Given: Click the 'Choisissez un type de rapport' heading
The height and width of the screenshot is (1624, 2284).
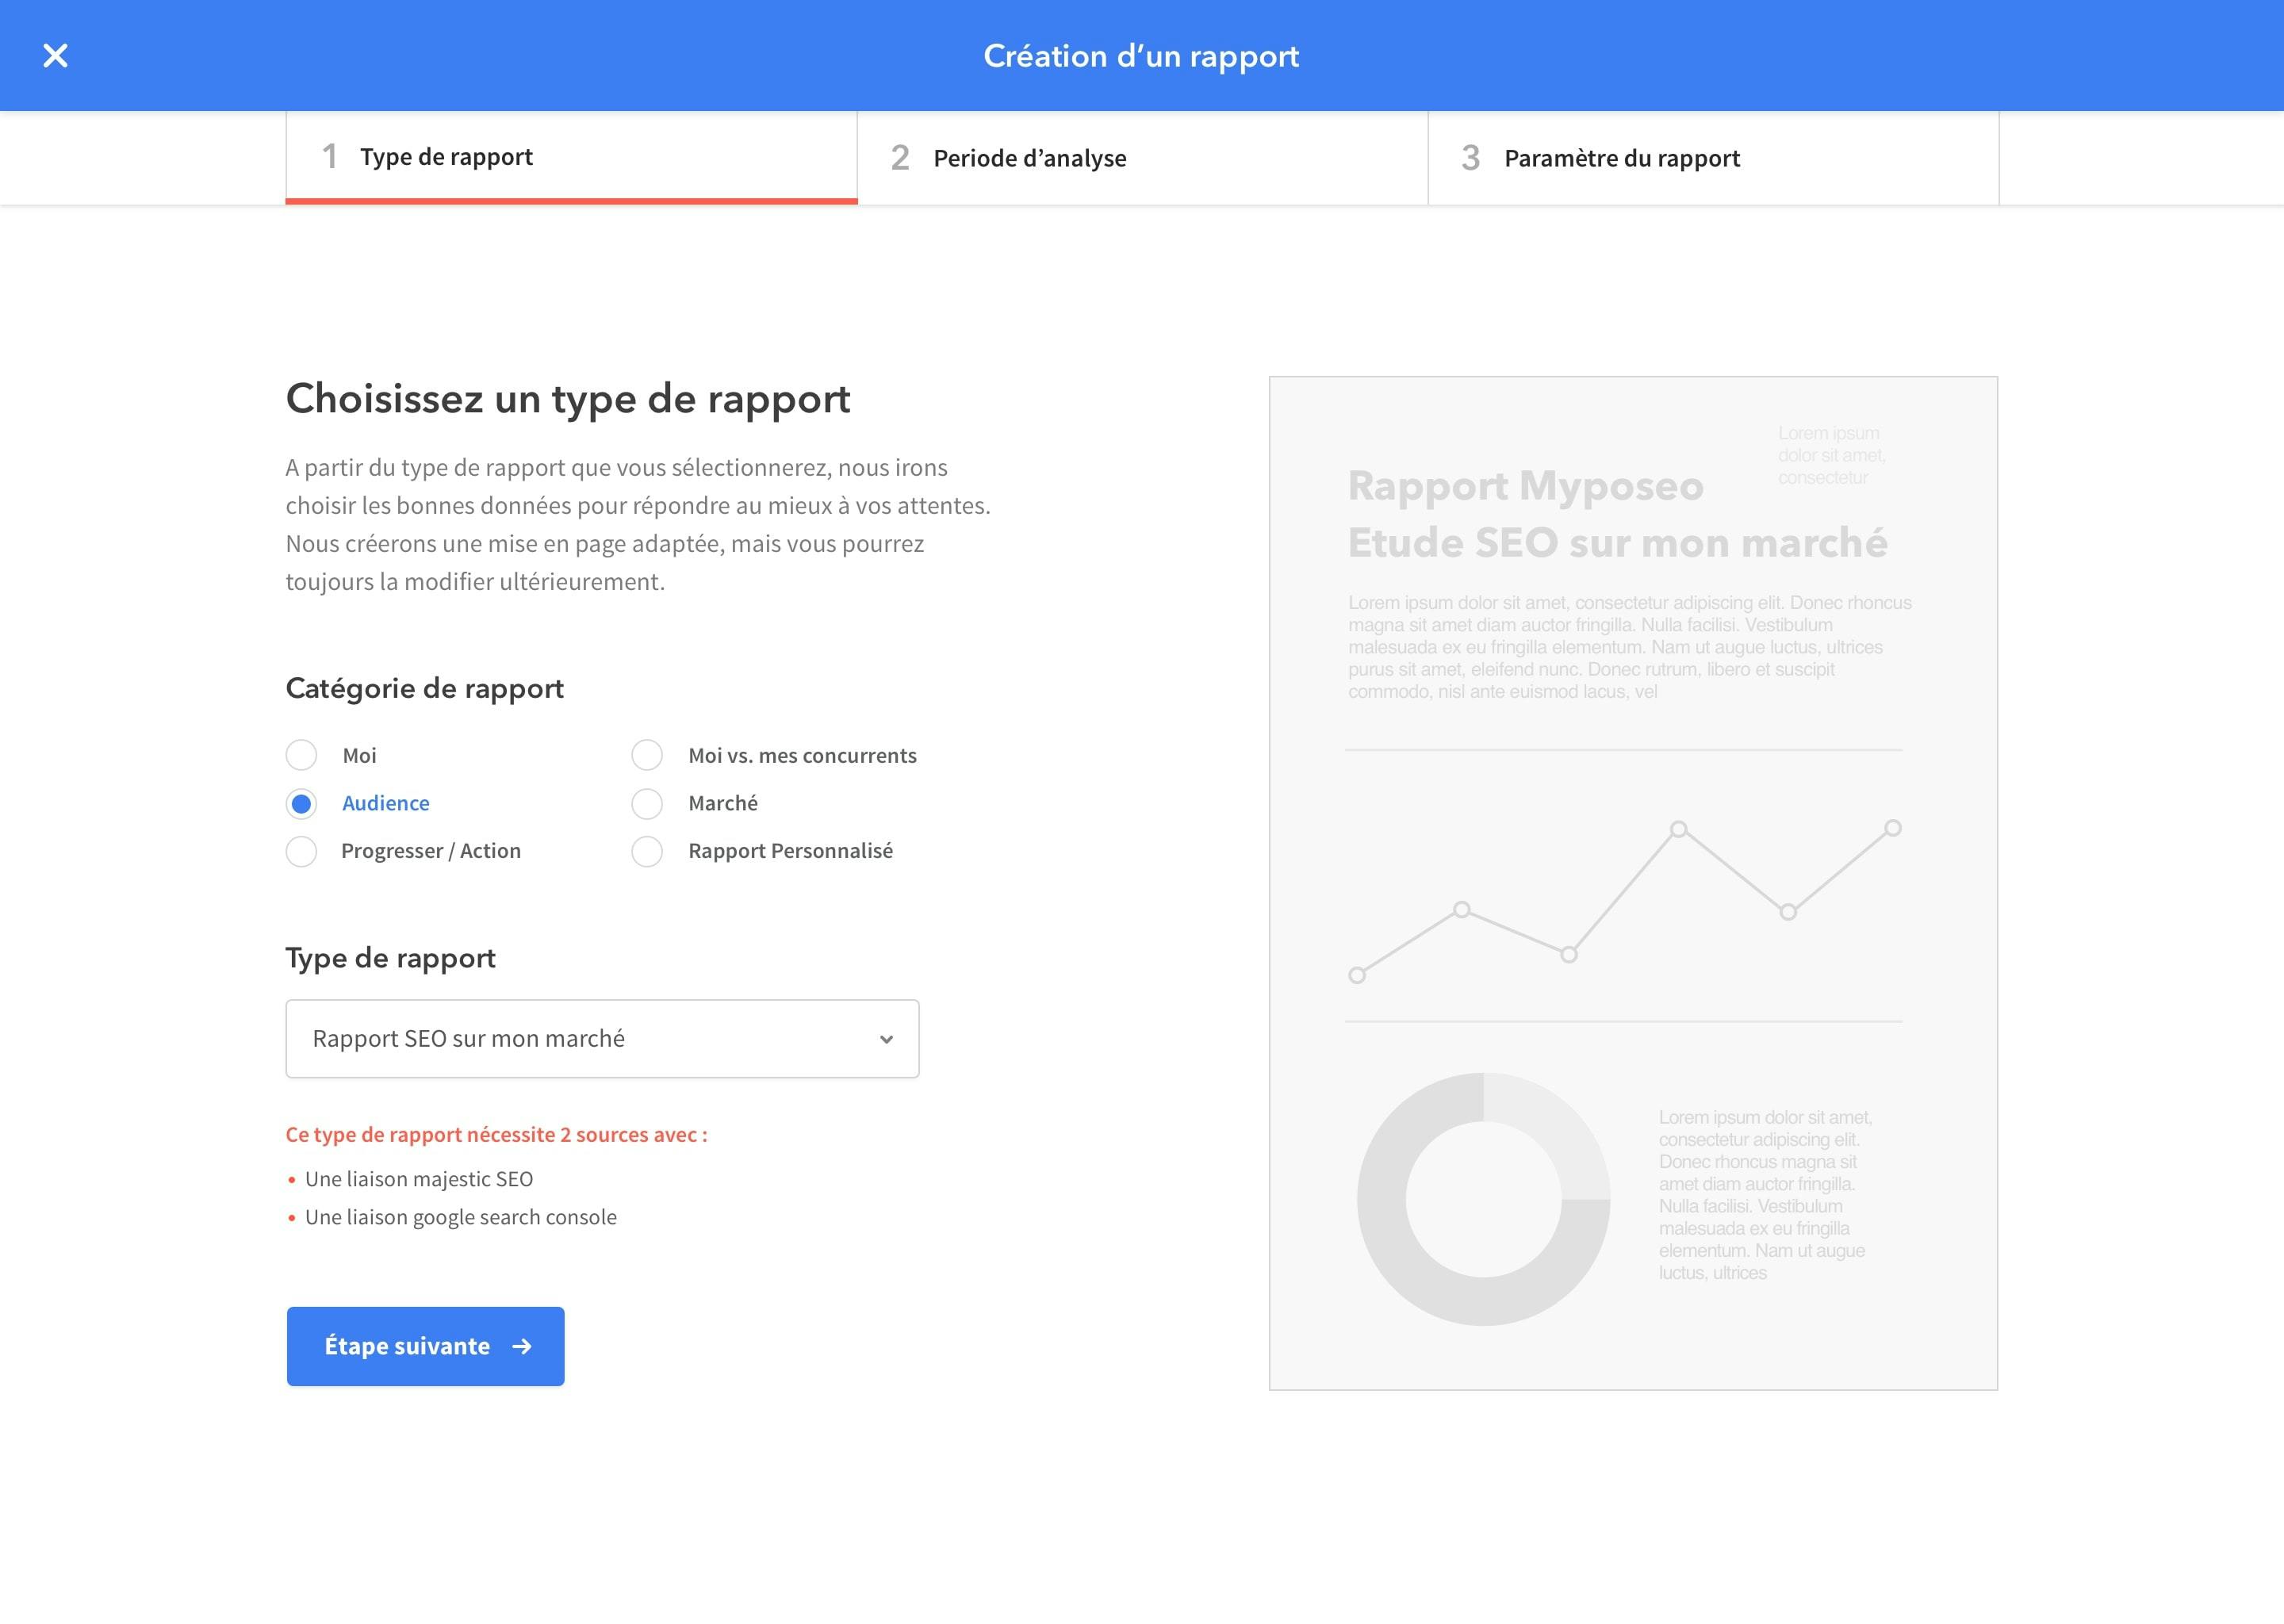Looking at the screenshot, I should coord(568,399).
